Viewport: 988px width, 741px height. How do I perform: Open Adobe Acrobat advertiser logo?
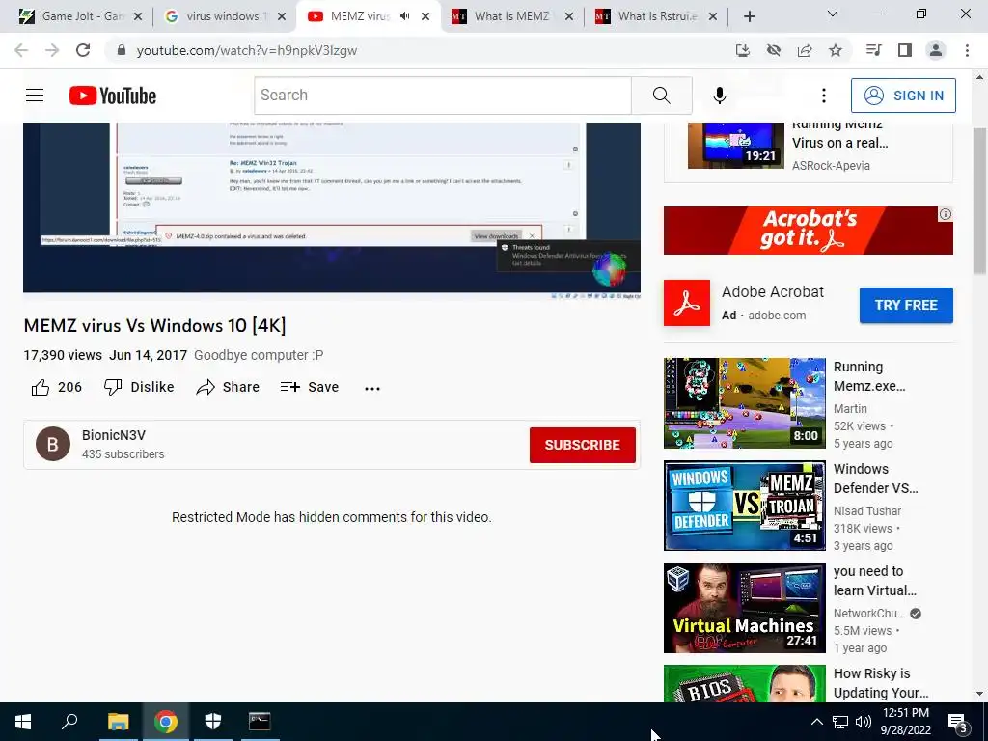[687, 303]
